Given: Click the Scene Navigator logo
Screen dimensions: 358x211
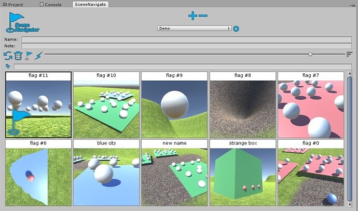Looking at the screenshot, I should 22,22.
